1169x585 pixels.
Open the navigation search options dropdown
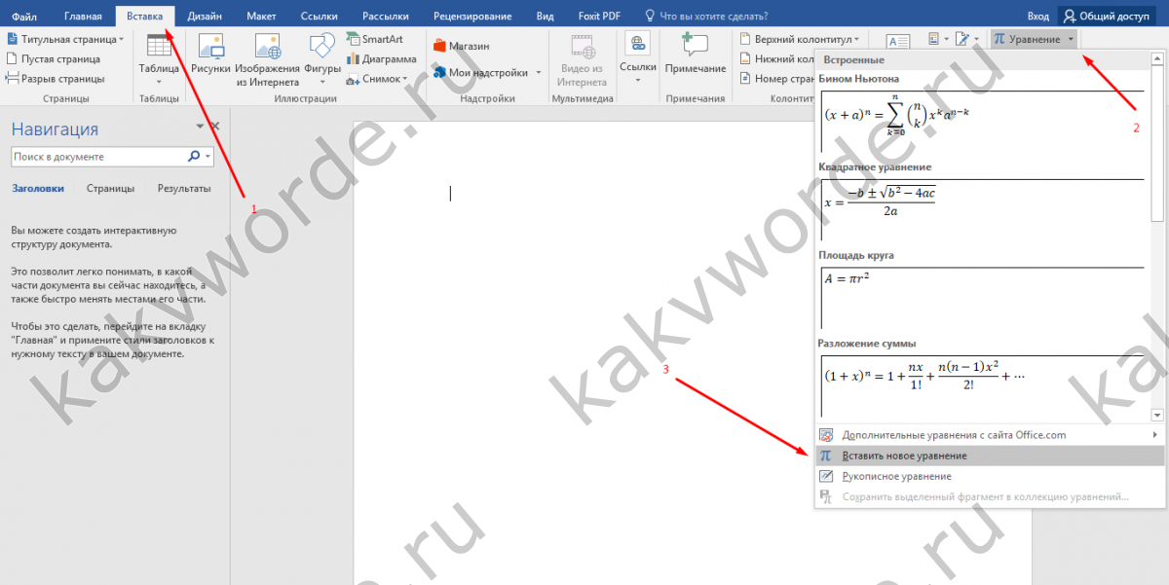(x=207, y=157)
